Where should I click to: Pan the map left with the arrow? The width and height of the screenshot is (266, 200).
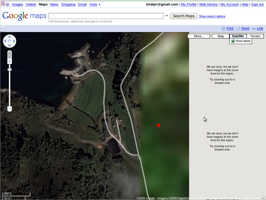5,41
